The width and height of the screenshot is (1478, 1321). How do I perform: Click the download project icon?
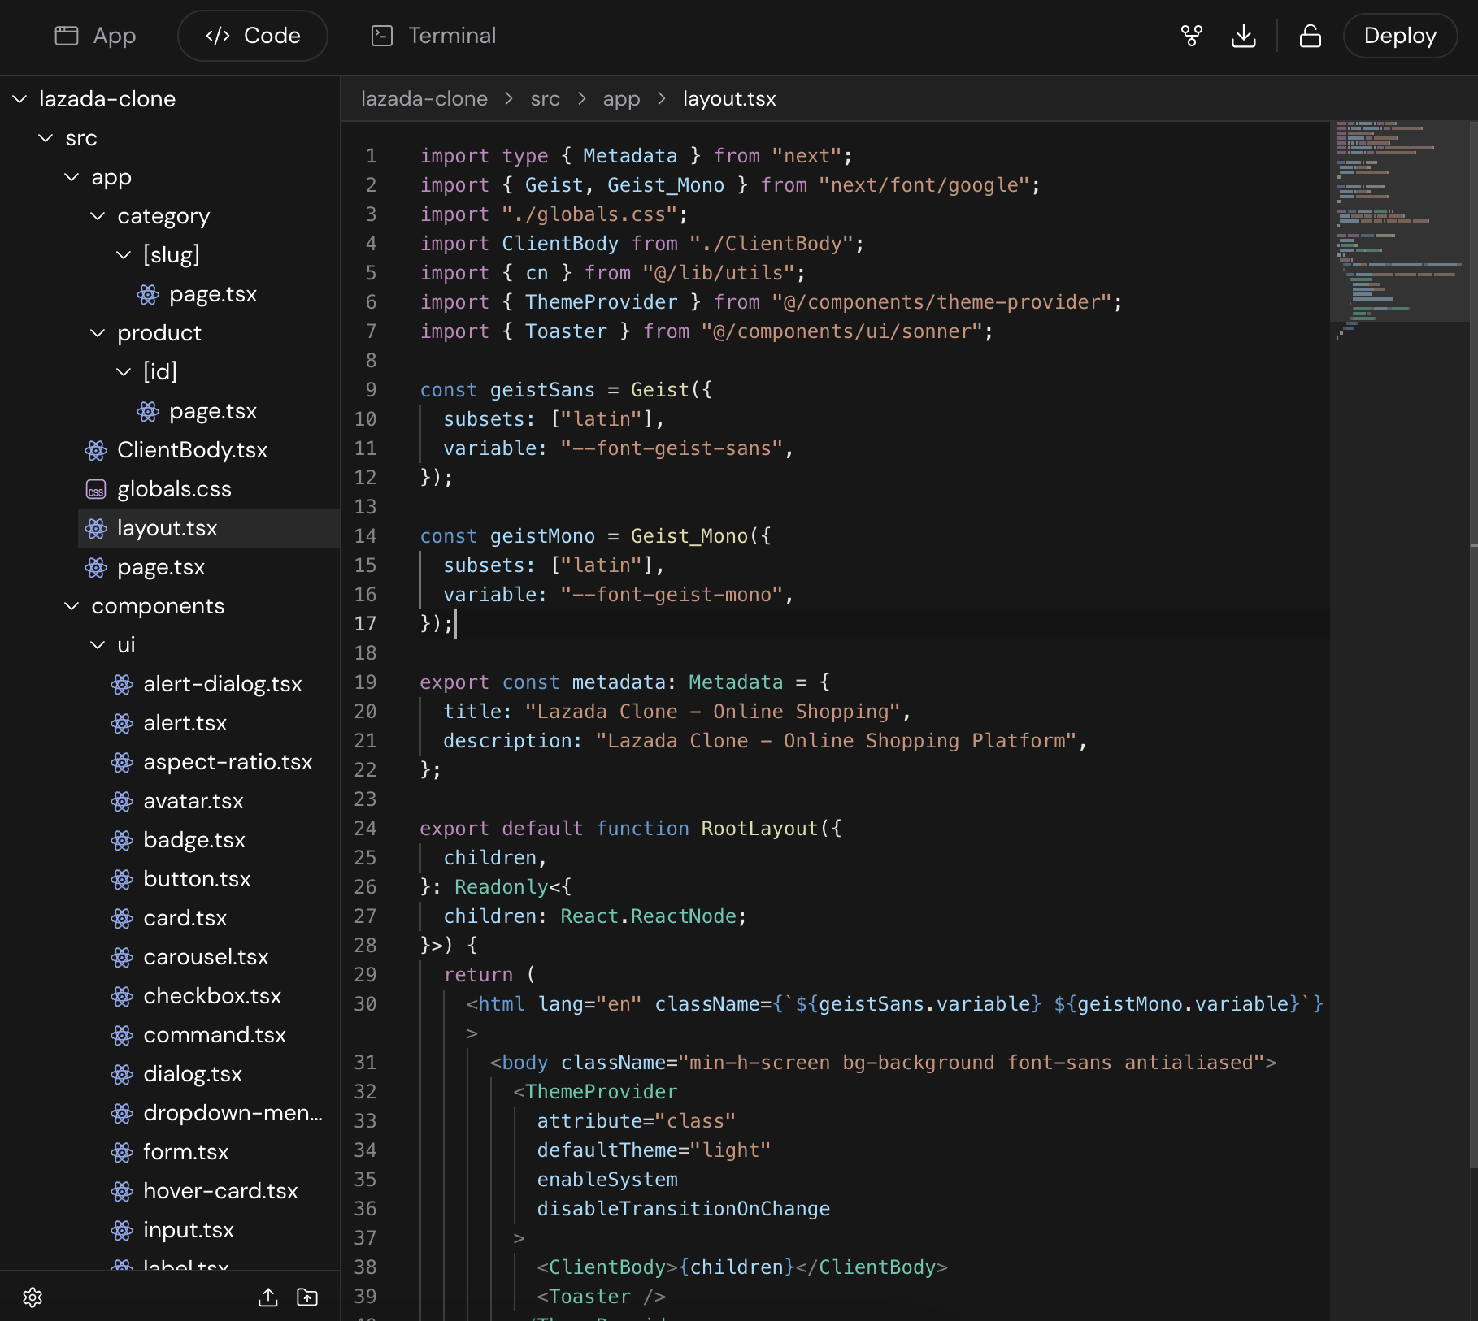tap(1243, 36)
